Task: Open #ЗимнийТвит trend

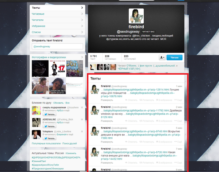Action: point(39,161)
